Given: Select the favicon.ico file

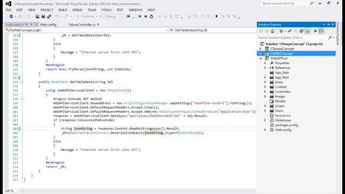Looking at the screenshot, I should point(282,115).
